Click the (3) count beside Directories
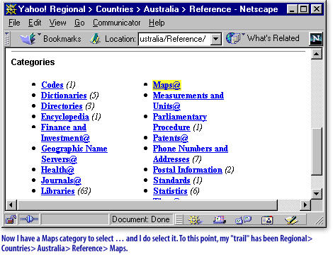 click(x=90, y=106)
